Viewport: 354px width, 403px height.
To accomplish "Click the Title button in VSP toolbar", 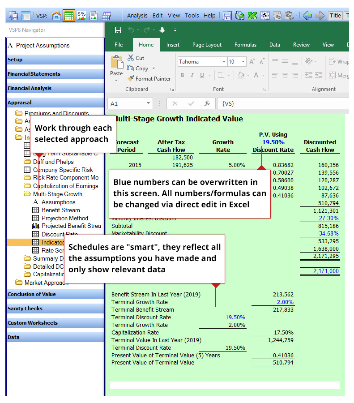I will (x=335, y=16).
